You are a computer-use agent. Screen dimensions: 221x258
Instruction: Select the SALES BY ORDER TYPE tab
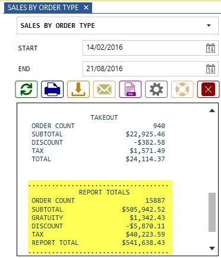coord(43,8)
